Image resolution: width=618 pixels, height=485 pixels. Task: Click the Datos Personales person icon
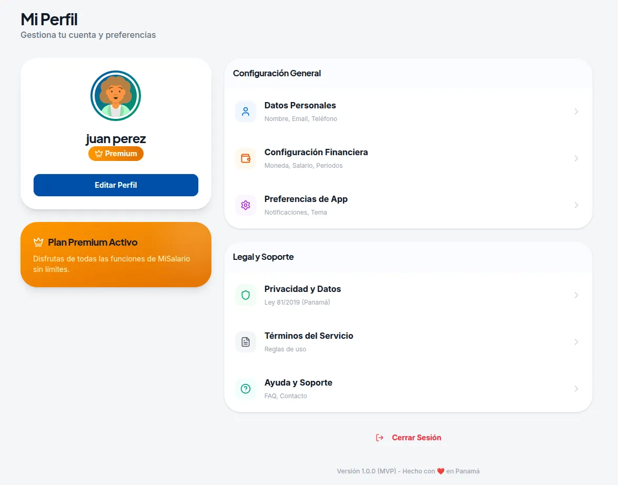click(246, 112)
